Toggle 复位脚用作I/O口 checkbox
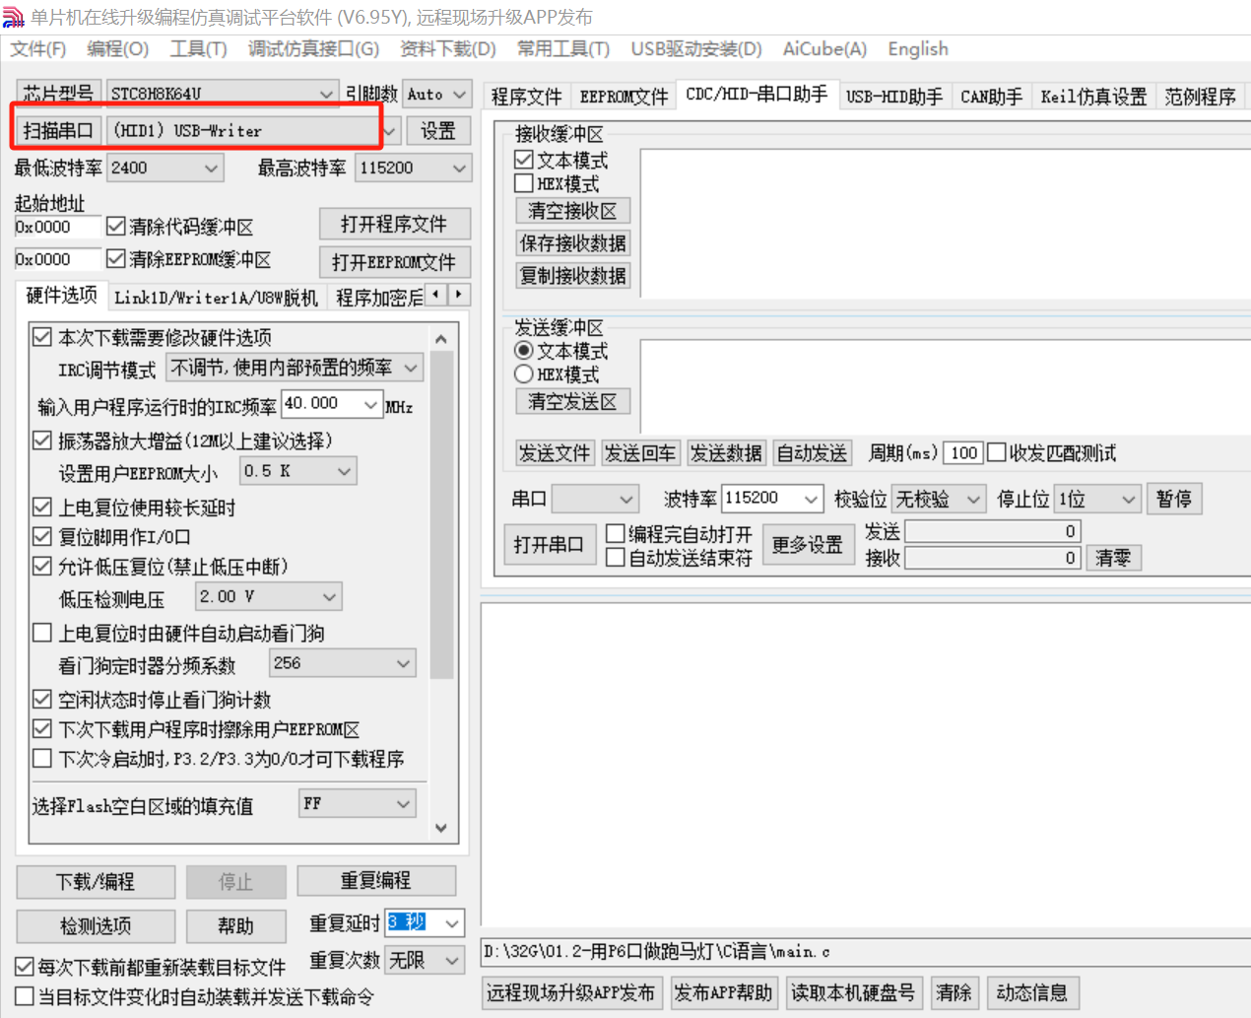The height and width of the screenshot is (1018, 1251). pyautogui.click(x=42, y=536)
